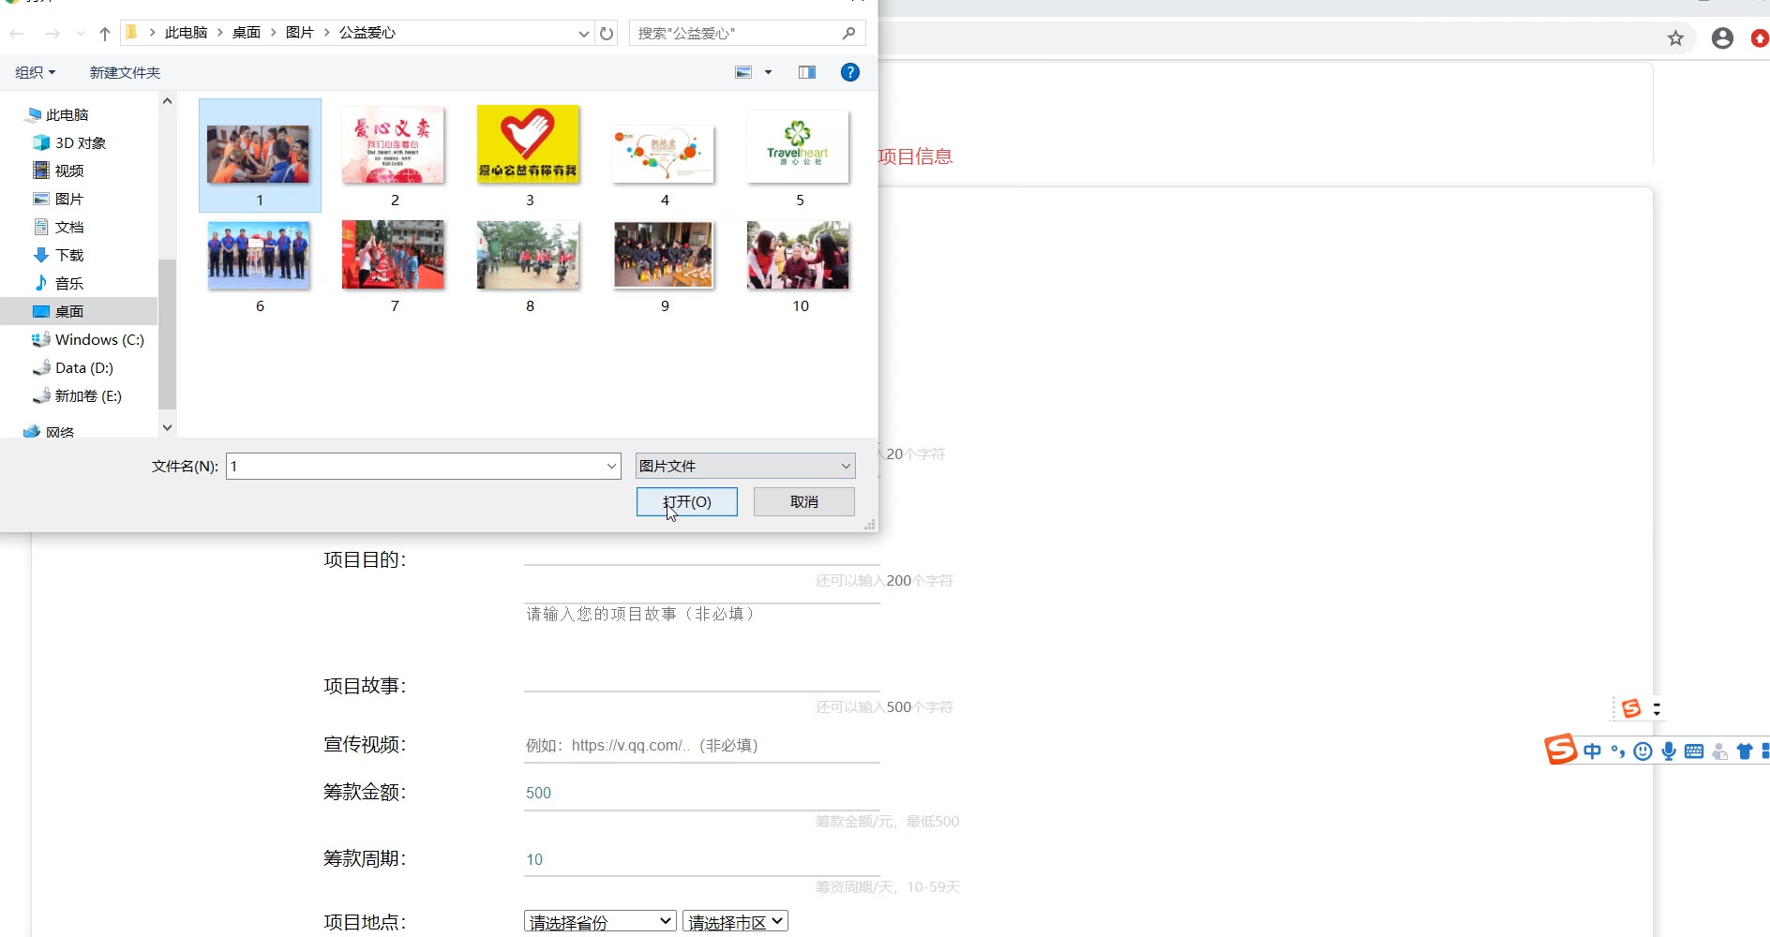1770x937 pixels.
Task: Select image thumbnail 4
Action: click(664, 155)
